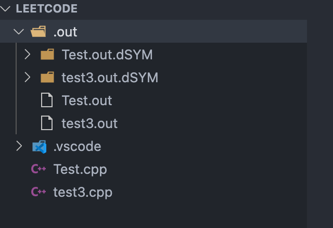The height and width of the screenshot is (228, 333).
Task: Click the open folder icon beside .out
Action: tap(38, 31)
